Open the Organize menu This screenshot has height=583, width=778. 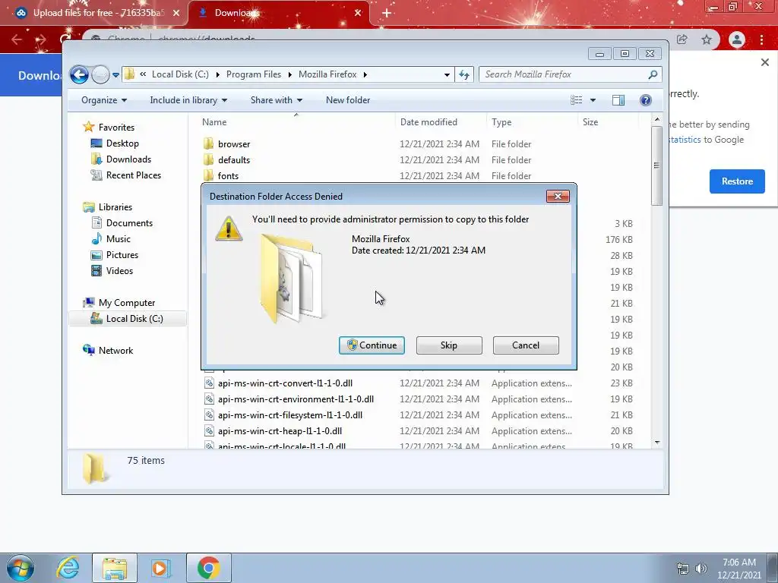click(x=104, y=100)
